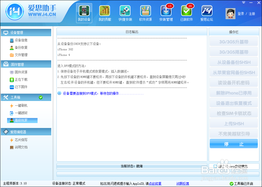The image size is (262, 187).
Task: Click 登录 link
Action: pos(241,14)
